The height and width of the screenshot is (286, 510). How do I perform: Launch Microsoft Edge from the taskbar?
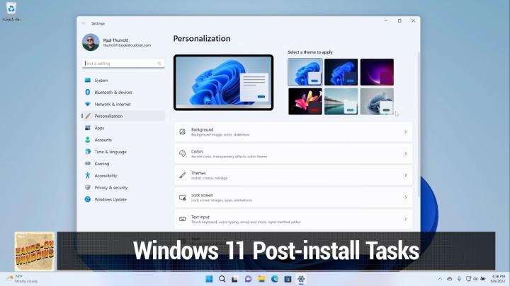point(275,279)
